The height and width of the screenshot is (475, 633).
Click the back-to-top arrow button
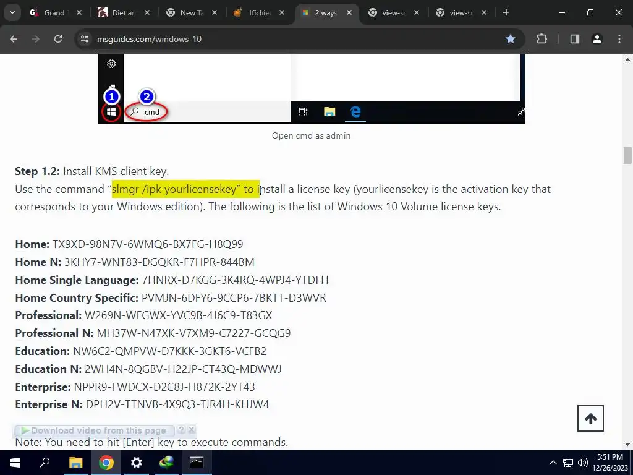click(590, 419)
